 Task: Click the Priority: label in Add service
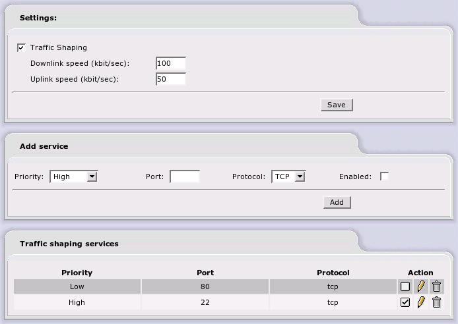point(29,176)
